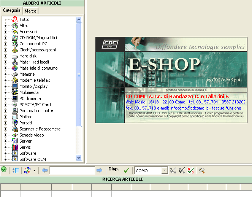Click the green circular refresh icon

pos(4,170)
